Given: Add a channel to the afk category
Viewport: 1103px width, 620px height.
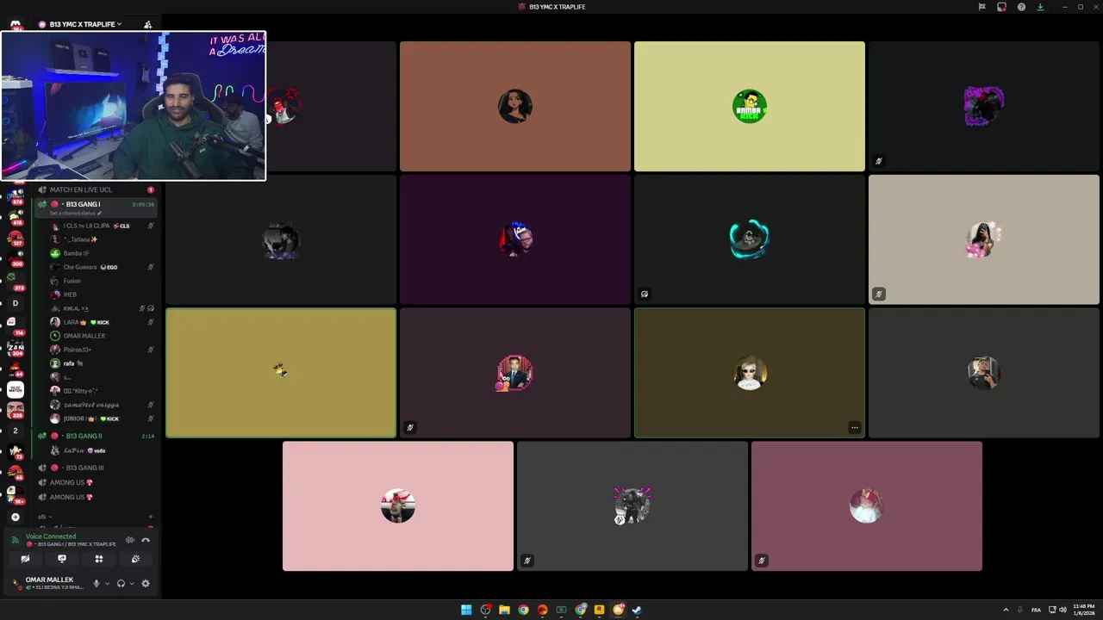Looking at the screenshot, I should (x=151, y=517).
